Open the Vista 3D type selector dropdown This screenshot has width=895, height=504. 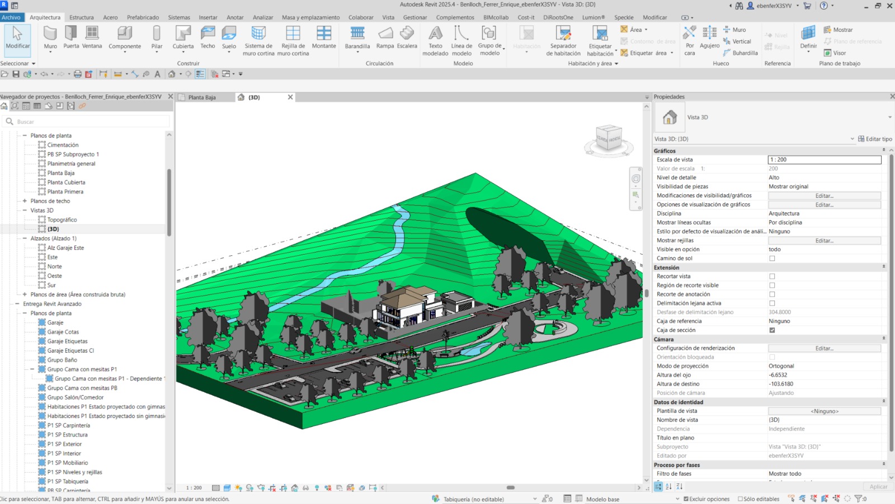click(x=889, y=117)
